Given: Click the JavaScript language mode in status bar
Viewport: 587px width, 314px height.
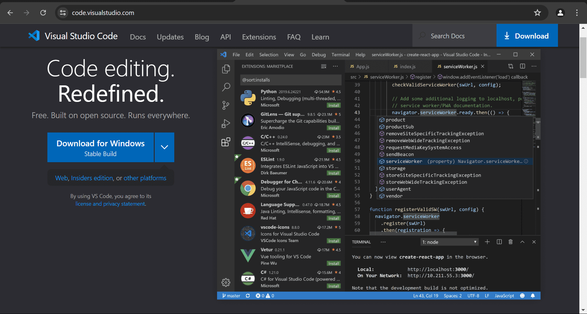Looking at the screenshot, I should pos(504,296).
